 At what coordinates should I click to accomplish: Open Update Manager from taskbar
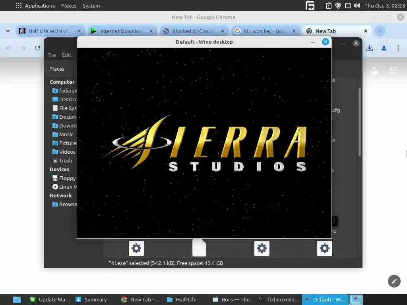pyautogui.click(x=50, y=299)
